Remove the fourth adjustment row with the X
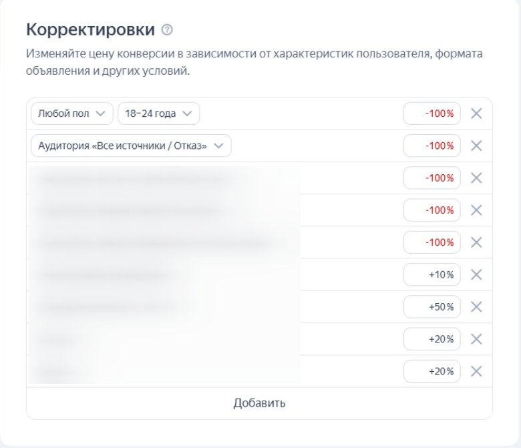The image size is (521, 448). coord(476,210)
